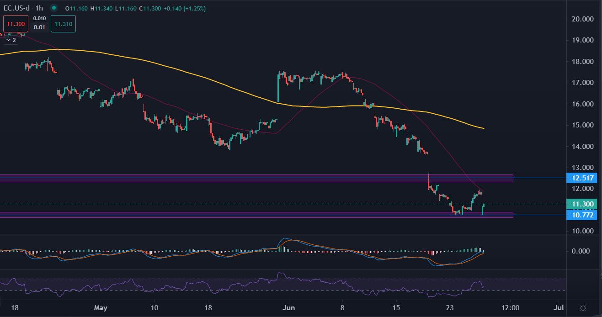Click the current price 11.300 axis label
The height and width of the screenshot is (317, 602).
(x=581, y=204)
